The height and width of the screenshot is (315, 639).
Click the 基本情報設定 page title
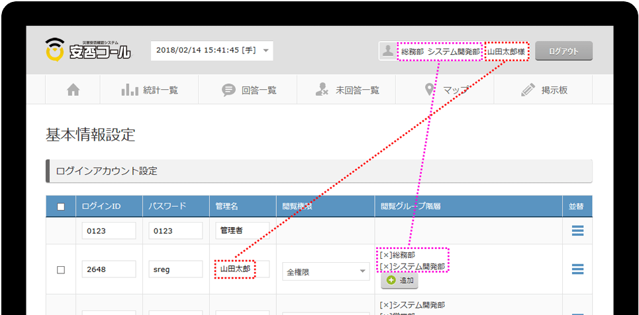click(x=90, y=135)
